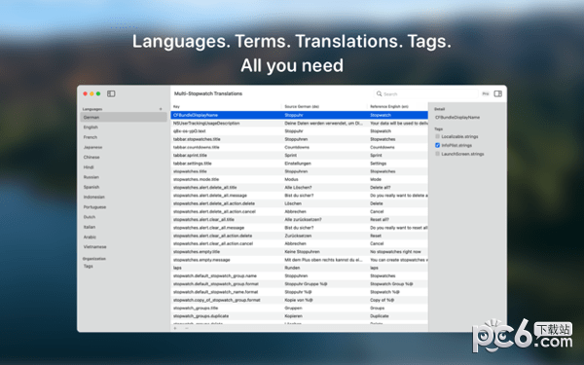The image size is (584, 365).
Task: Select the NSUserTrackingUsageDescription row
Action: coord(300,124)
